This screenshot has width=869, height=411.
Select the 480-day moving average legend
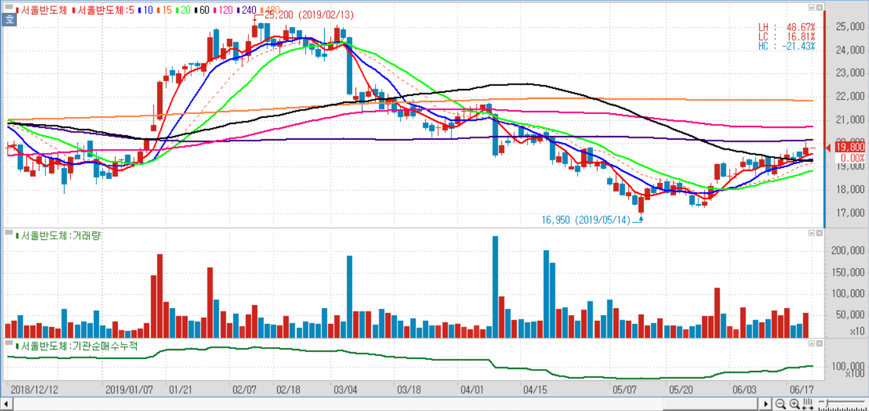(269, 10)
